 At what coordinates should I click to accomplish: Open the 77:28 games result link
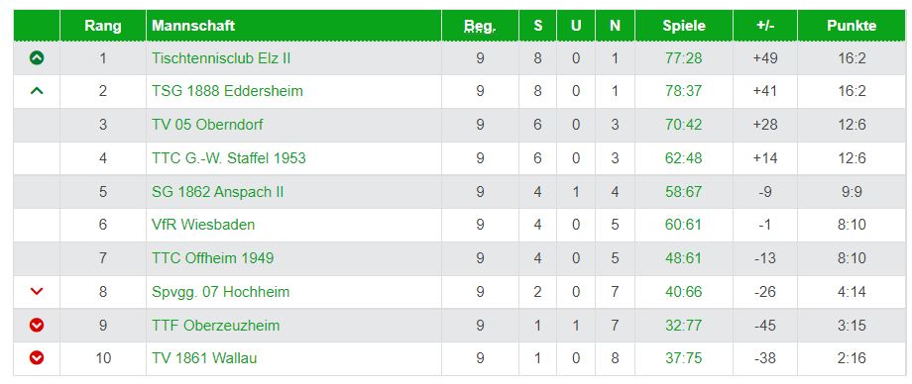coord(683,58)
